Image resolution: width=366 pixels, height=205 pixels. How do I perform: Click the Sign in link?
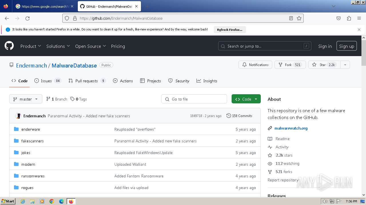click(x=325, y=46)
